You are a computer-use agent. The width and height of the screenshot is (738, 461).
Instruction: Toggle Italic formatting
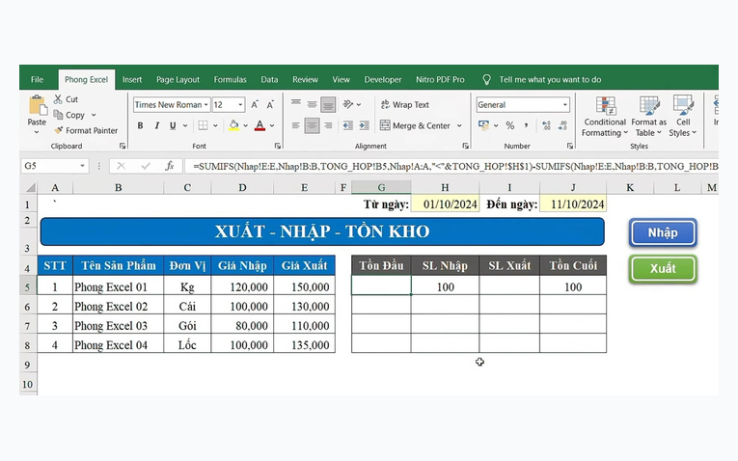[156, 125]
